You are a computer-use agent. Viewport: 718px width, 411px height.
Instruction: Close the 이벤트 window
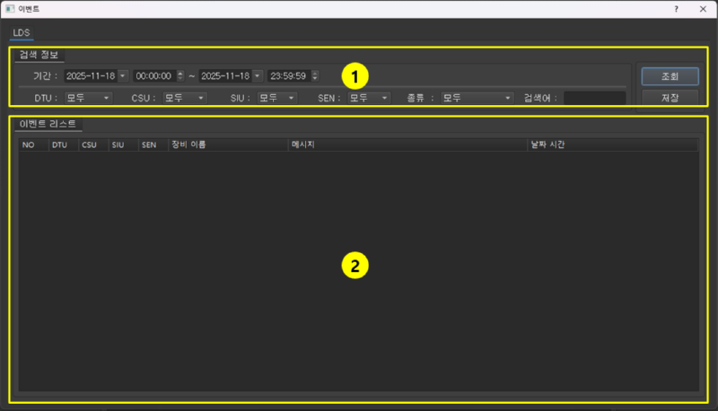[x=703, y=9]
